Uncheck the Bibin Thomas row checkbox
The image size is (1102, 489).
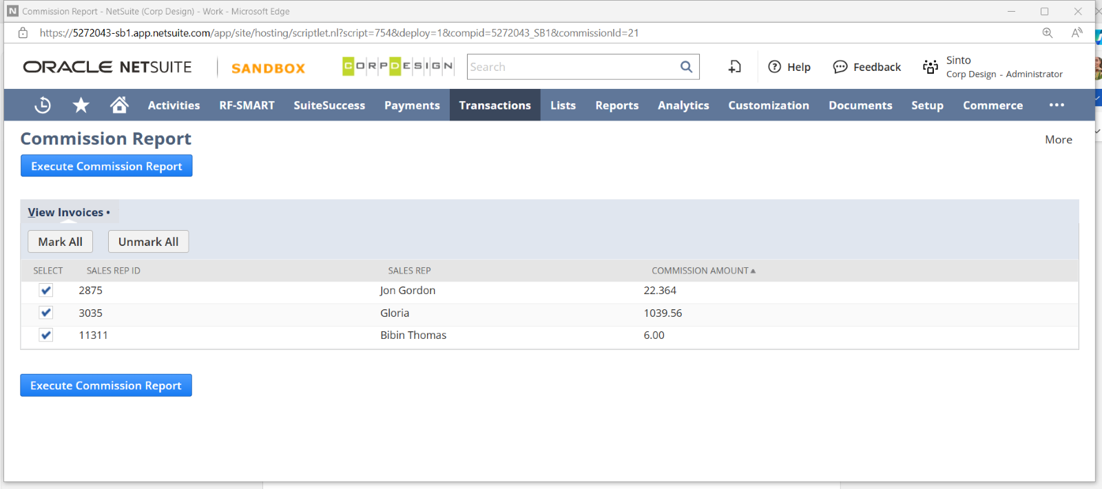click(x=46, y=335)
